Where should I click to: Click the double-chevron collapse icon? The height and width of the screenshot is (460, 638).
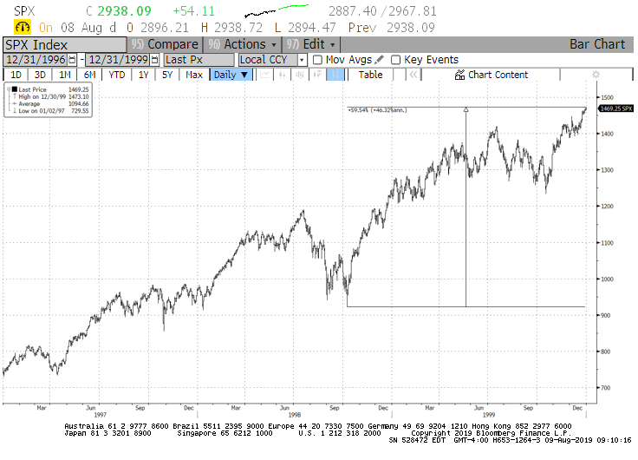point(413,75)
